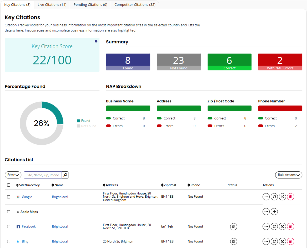Screen dimensions: 307x248
Task: Open more options for Facebook row
Action: 266,226
